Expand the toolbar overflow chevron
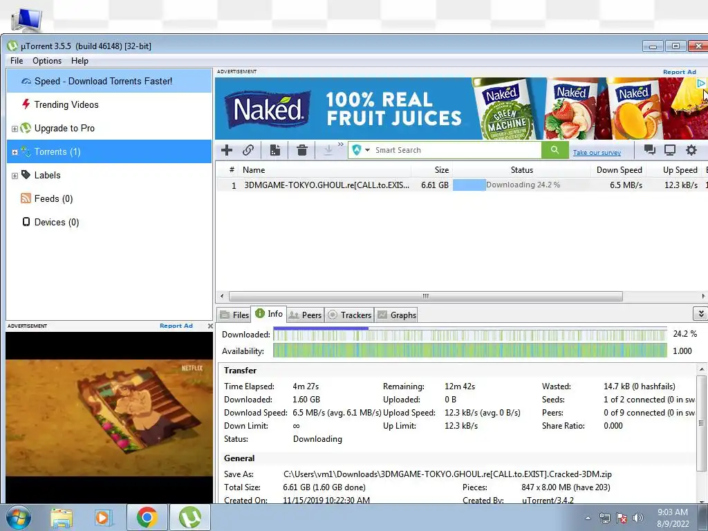708x531 pixels. pos(340,145)
